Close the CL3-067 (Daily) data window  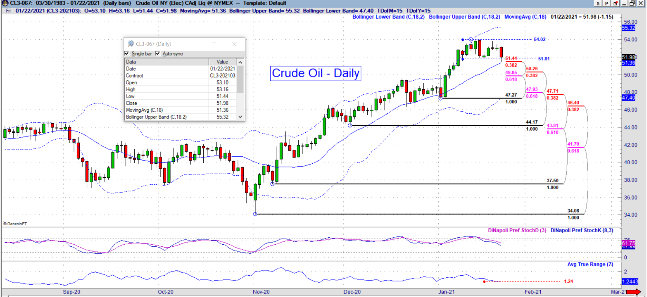tap(234, 44)
